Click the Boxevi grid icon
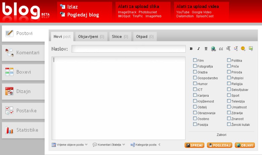Image resolution: width=262 pixels, height=155 pixels. pos(9,72)
